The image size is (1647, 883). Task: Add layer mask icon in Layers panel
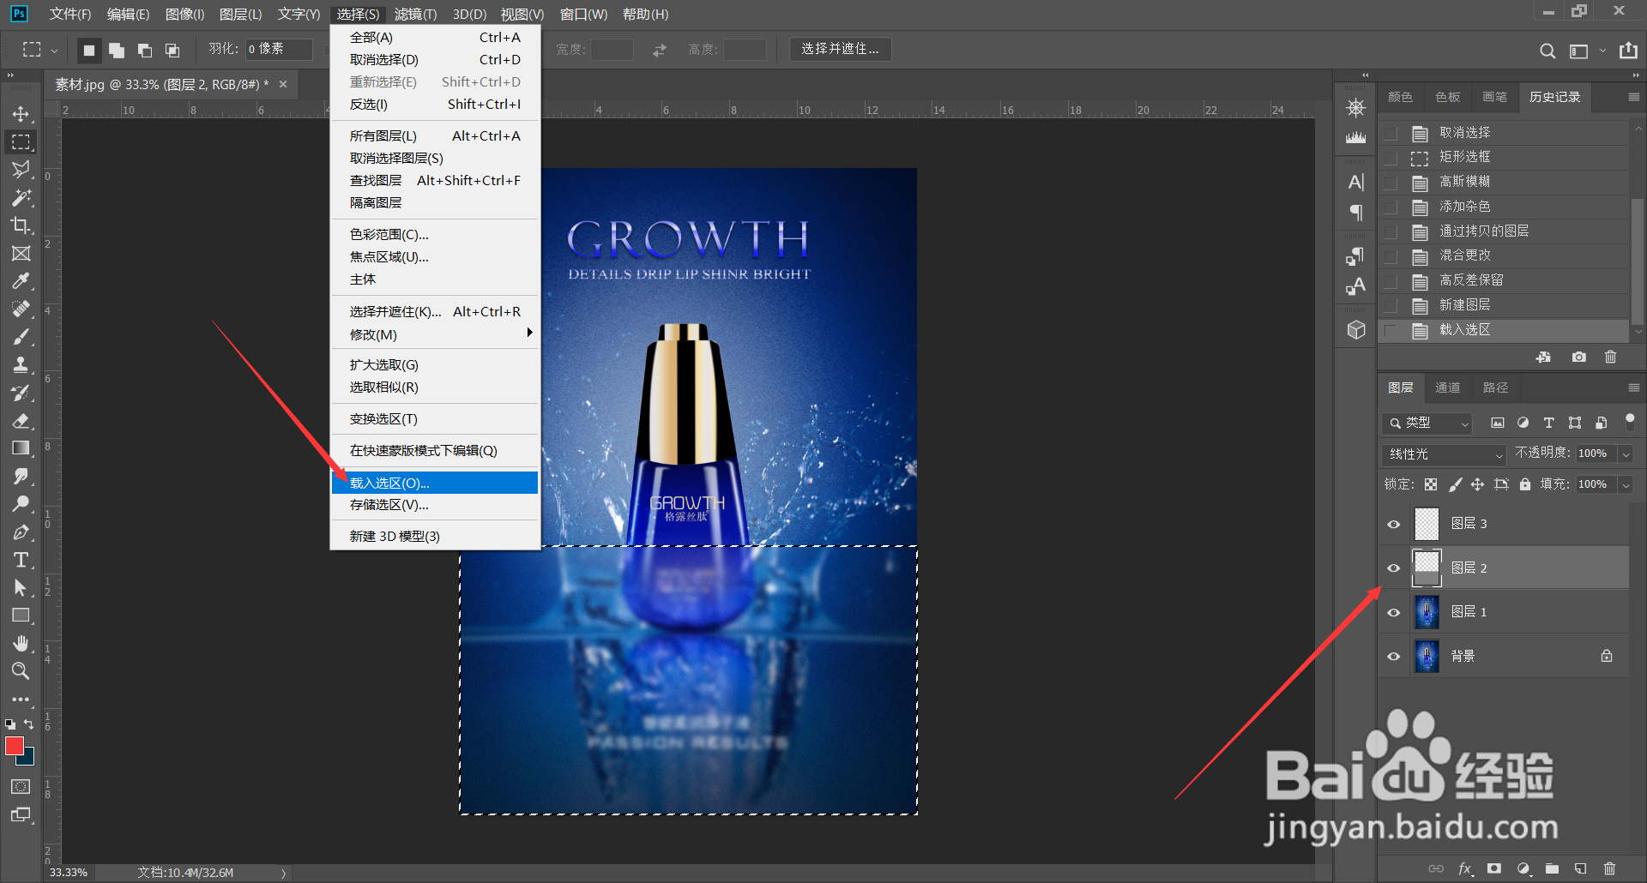pyautogui.click(x=1494, y=868)
